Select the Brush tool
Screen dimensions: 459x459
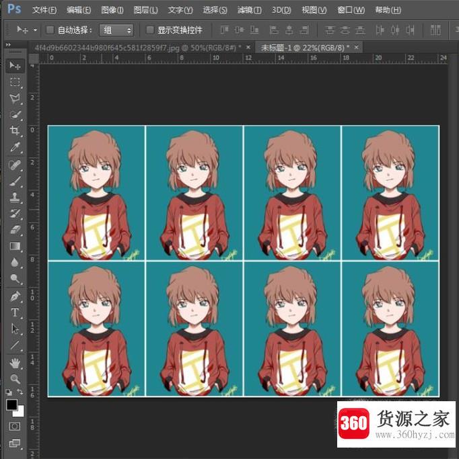[15, 181]
